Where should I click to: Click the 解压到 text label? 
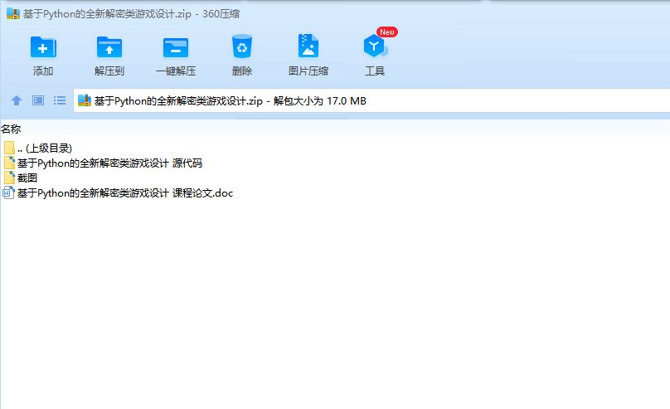point(109,71)
